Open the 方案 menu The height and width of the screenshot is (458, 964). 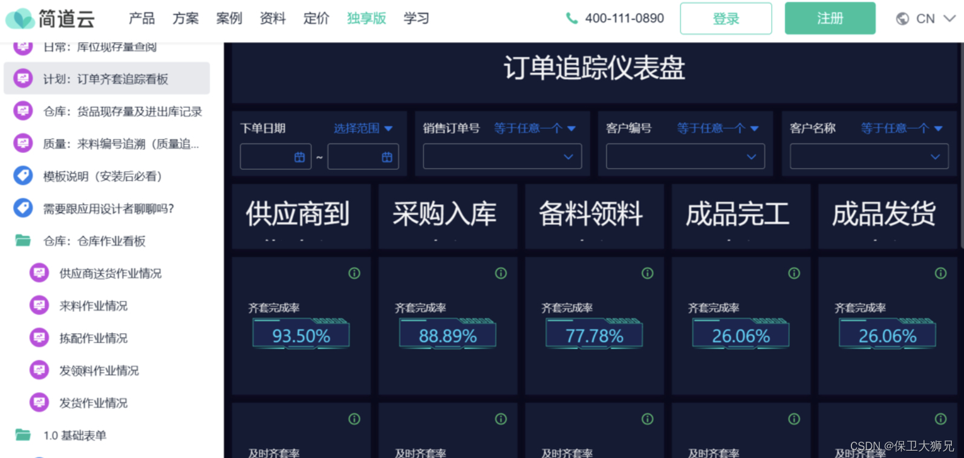coord(185,18)
